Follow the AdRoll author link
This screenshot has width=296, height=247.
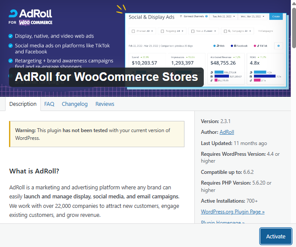[x=227, y=132]
